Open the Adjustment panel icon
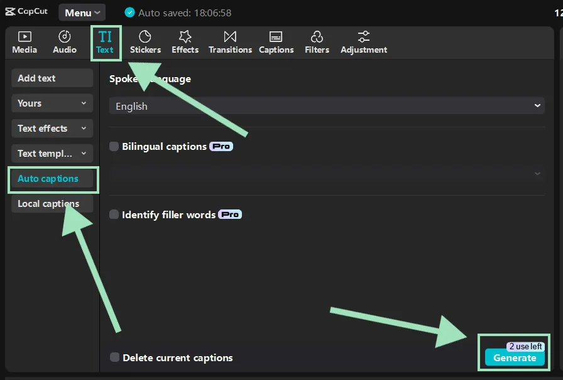Screen dimensions: 563x380 363,36
